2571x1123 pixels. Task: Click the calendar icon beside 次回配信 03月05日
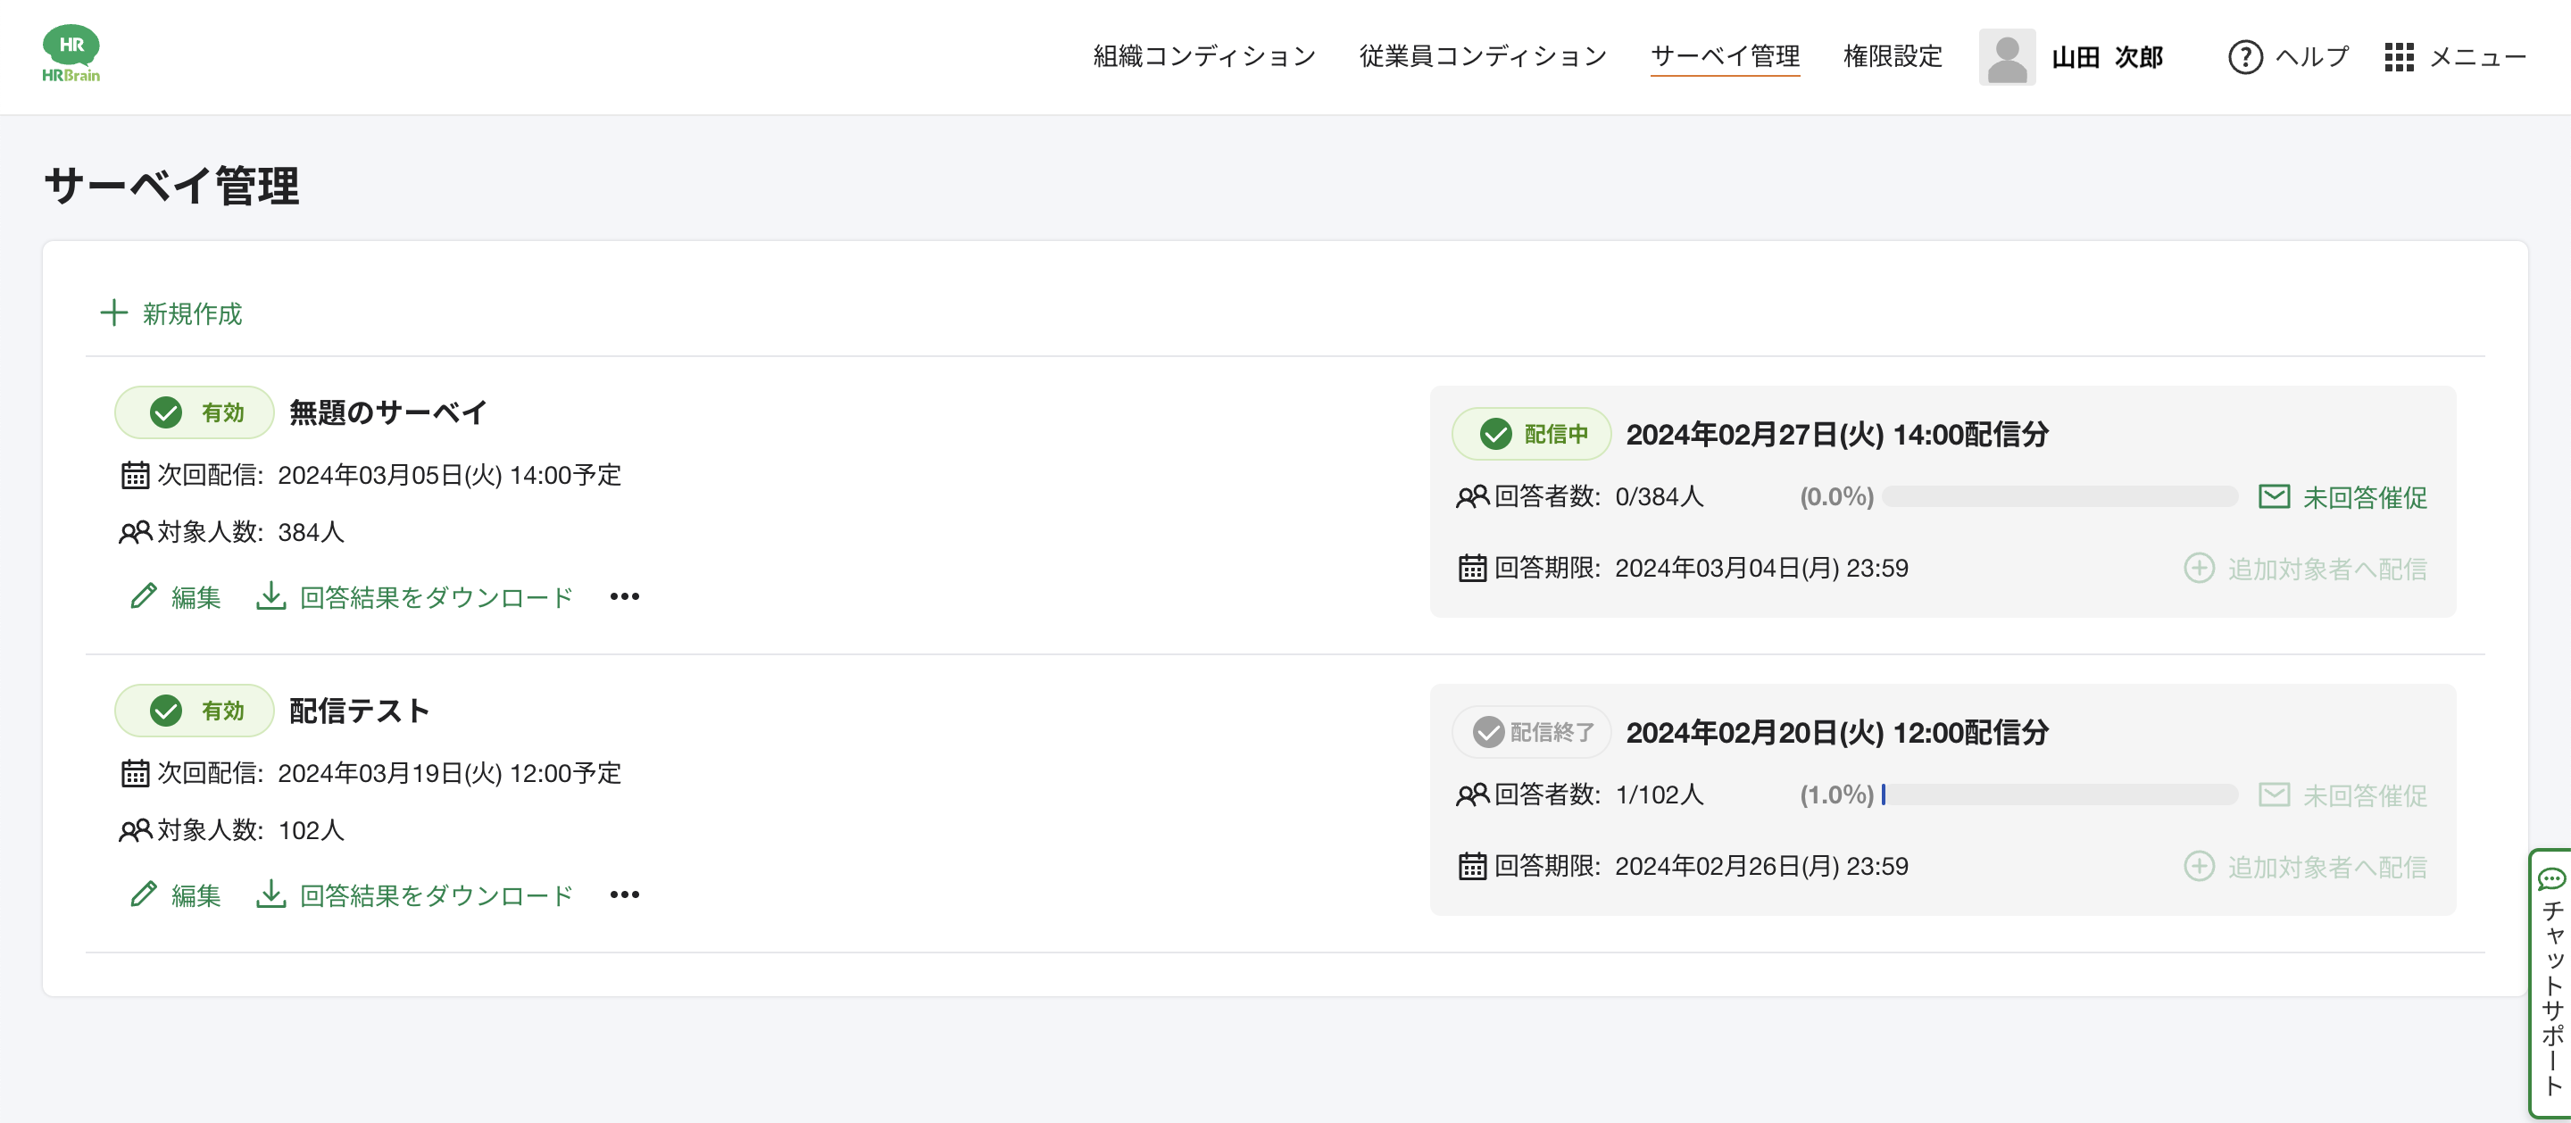point(135,475)
